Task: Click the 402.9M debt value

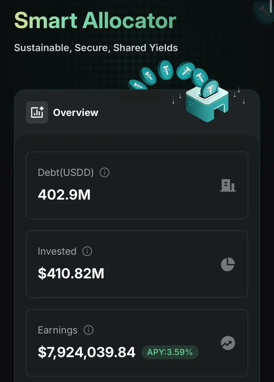Action: 64,195
